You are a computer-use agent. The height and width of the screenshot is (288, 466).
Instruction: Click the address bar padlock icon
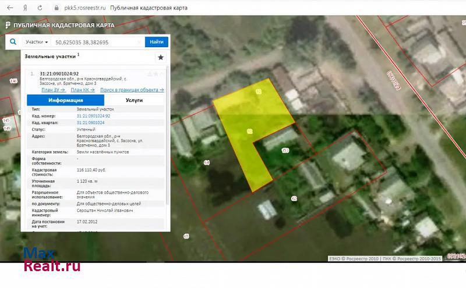tap(56, 8)
